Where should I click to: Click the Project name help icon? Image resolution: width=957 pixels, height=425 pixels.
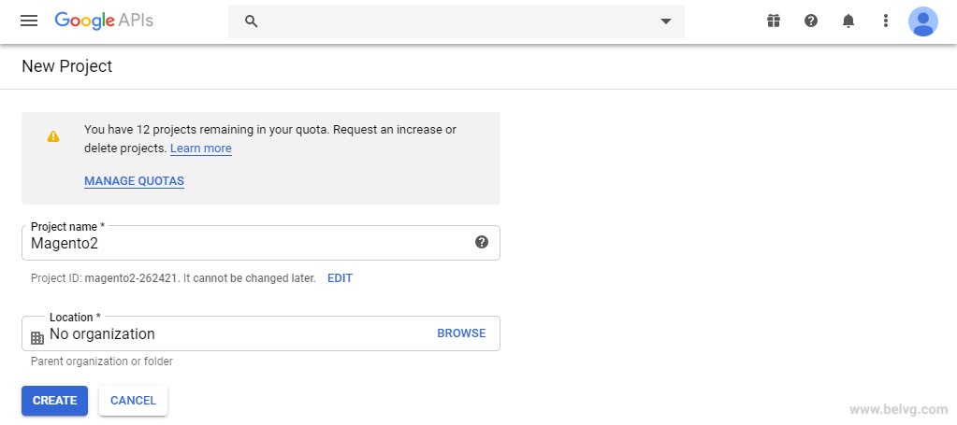point(482,242)
